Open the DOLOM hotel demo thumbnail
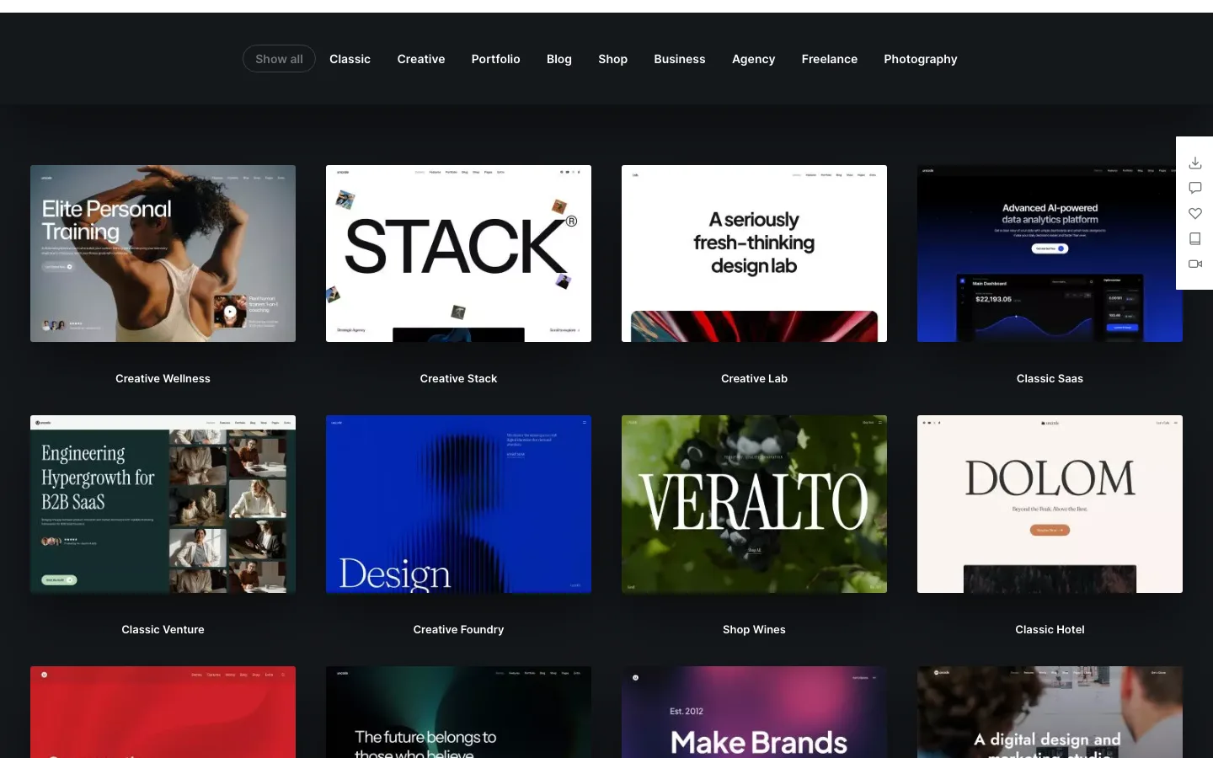 (1050, 504)
